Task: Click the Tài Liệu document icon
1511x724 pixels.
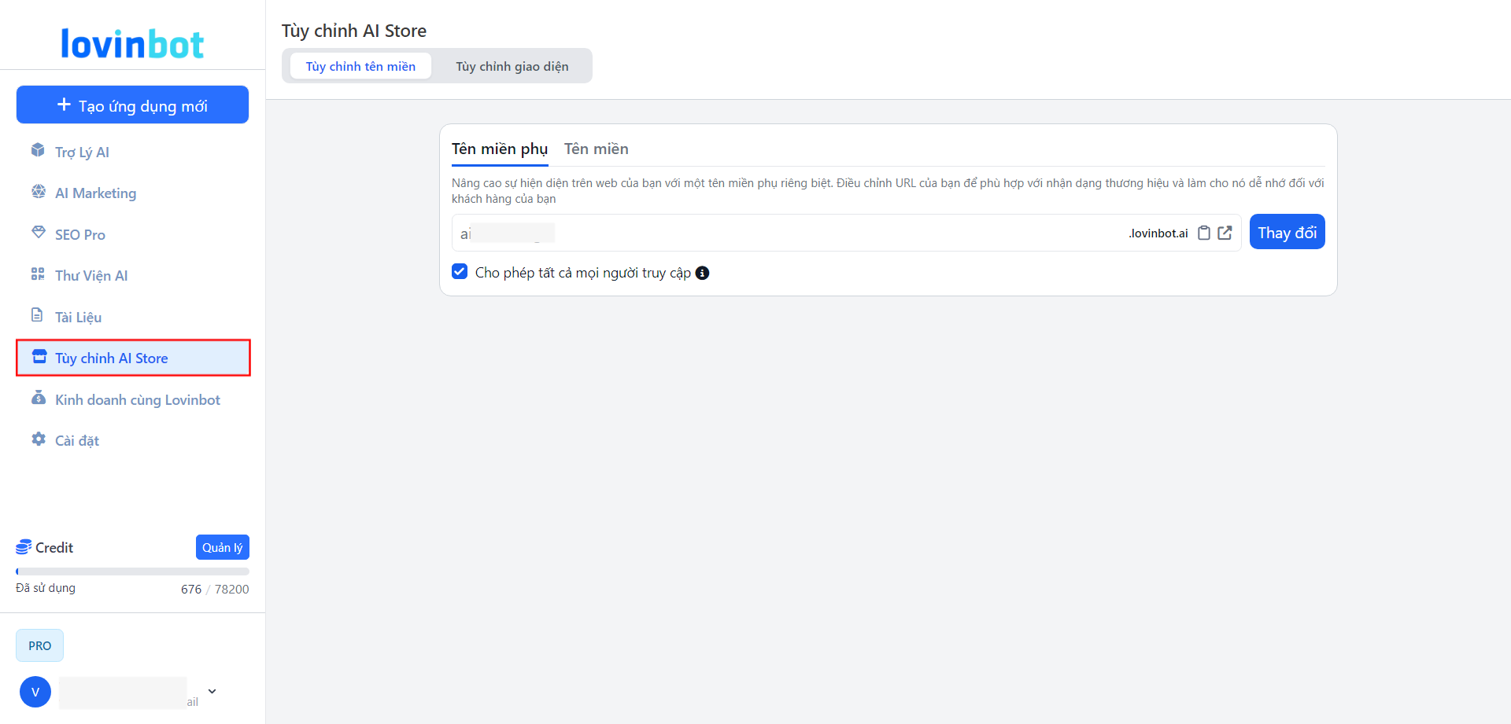Action: click(x=37, y=315)
